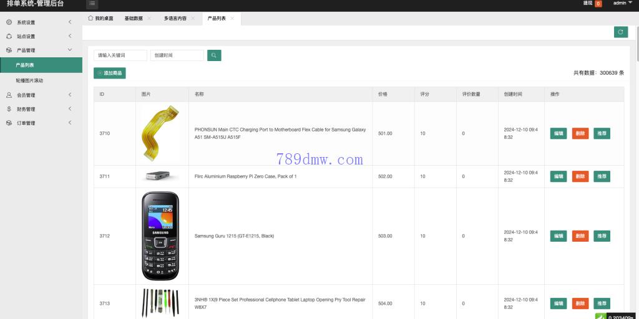Click the search magnifier icon button
The width and height of the screenshot is (639, 319).
click(214, 55)
